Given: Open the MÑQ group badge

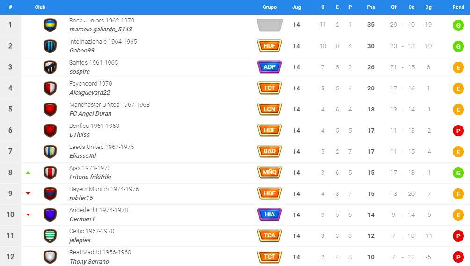Looking at the screenshot, I should click(270, 172).
